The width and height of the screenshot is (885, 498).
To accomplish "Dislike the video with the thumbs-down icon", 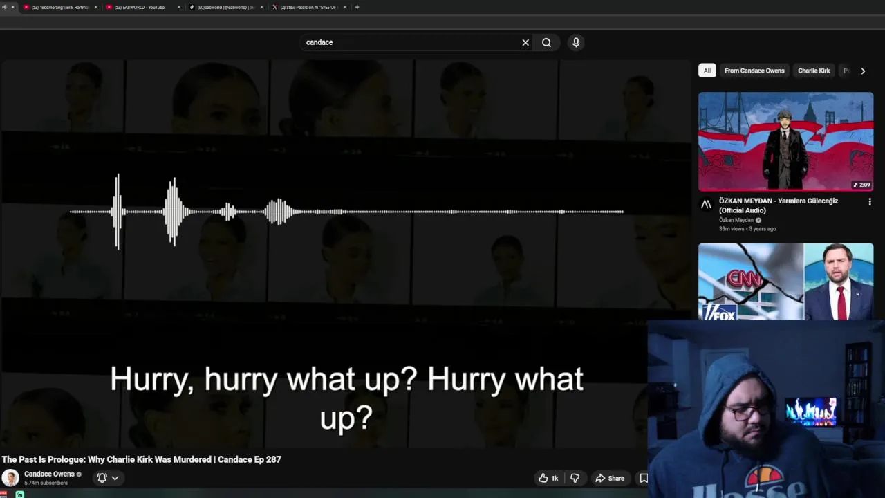I will pos(575,478).
